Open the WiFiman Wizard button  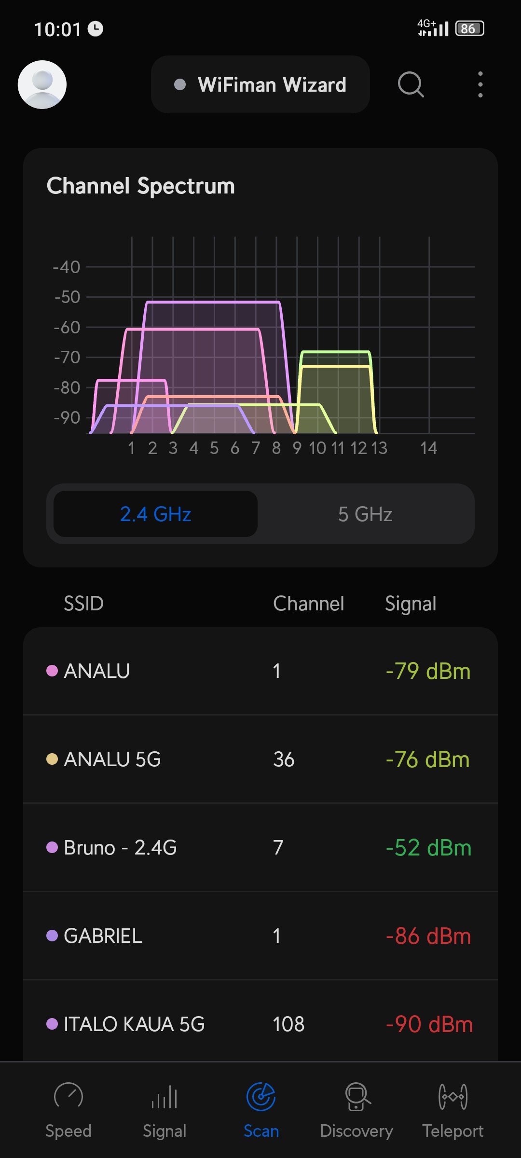point(260,84)
